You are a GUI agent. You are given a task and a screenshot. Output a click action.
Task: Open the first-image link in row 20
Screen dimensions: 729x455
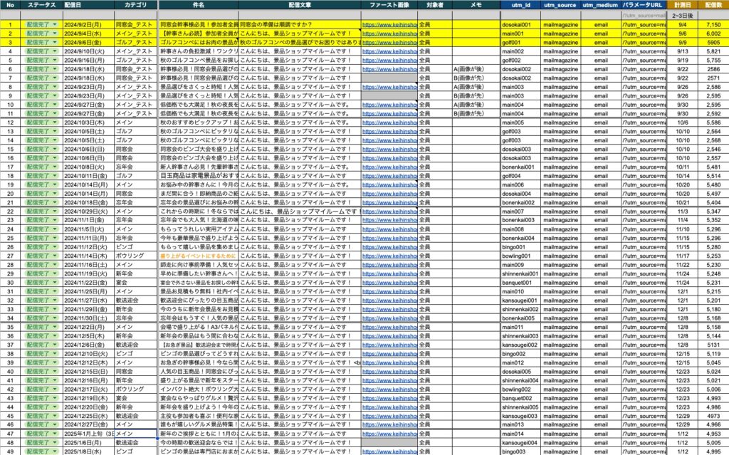[x=389, y=193]
